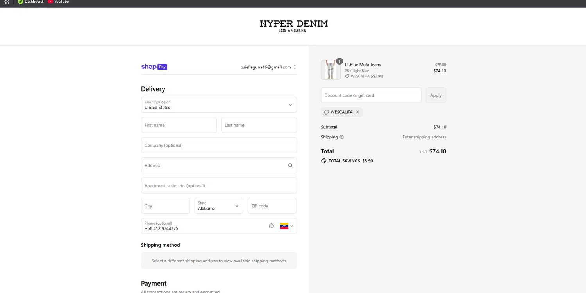Focus the Address field
586x293 pixels.
pyautogui.click(x=219, y=165)
